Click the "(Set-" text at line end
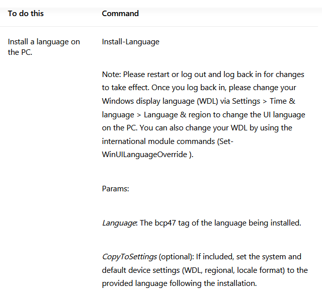The image size is (322, 292). [225, 141]
